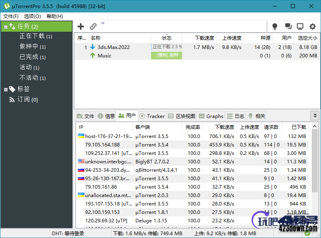The image size is (321, 238).
Task: Sort torrents by 选定大小 column
Action: tap(307, 38)
